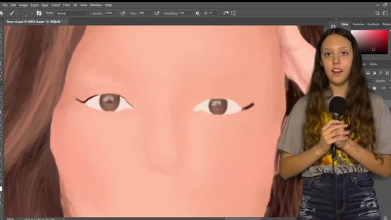
Task: Enable airbrush-style build-up effects
Action: [x=156, y=13]
